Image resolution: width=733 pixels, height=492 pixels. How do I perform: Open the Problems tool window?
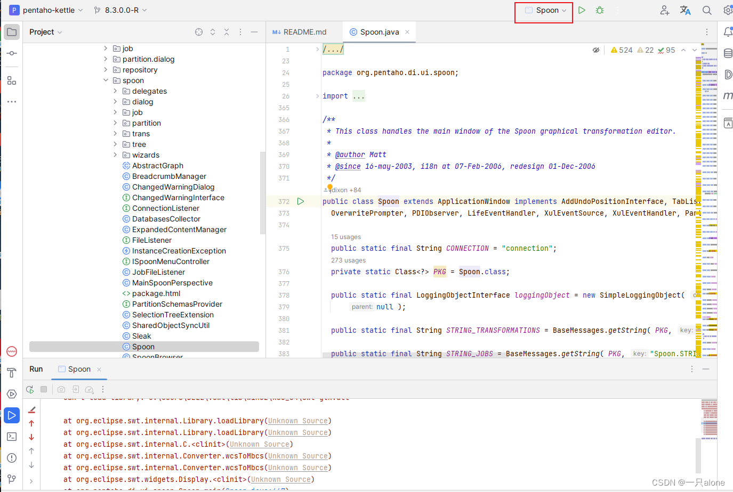[12, 458]
